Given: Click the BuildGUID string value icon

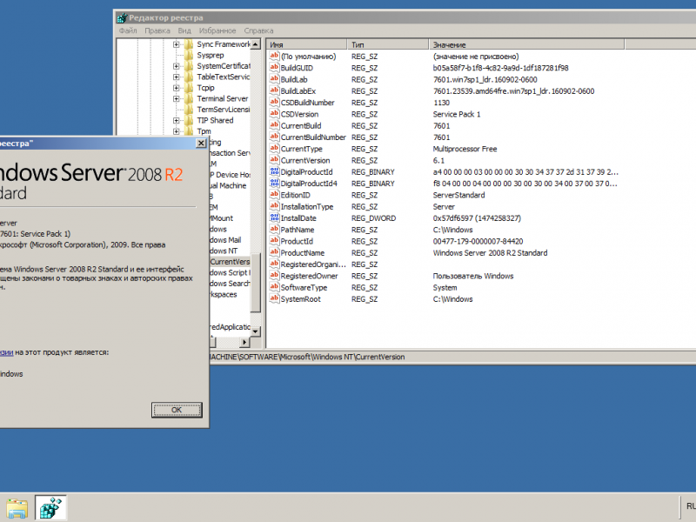Looking at the screenshot, I should point(274,68).
